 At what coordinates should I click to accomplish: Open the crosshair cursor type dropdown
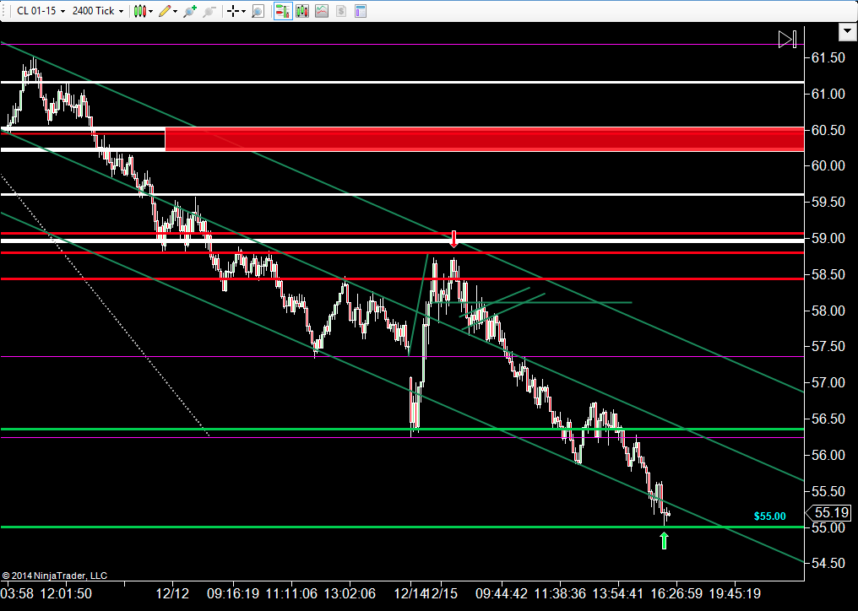coord(243,11)
